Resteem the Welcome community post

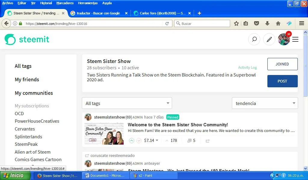[208, 141]
